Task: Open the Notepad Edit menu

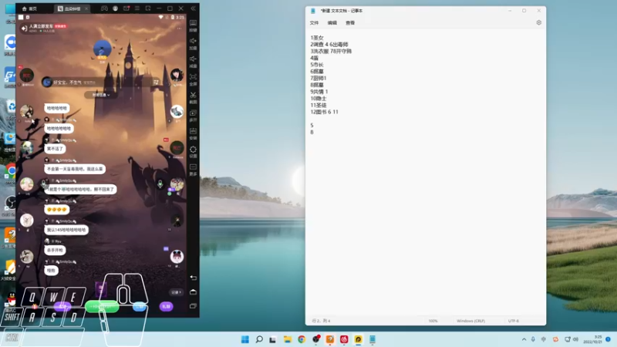Action: click(x=332, y=23)
